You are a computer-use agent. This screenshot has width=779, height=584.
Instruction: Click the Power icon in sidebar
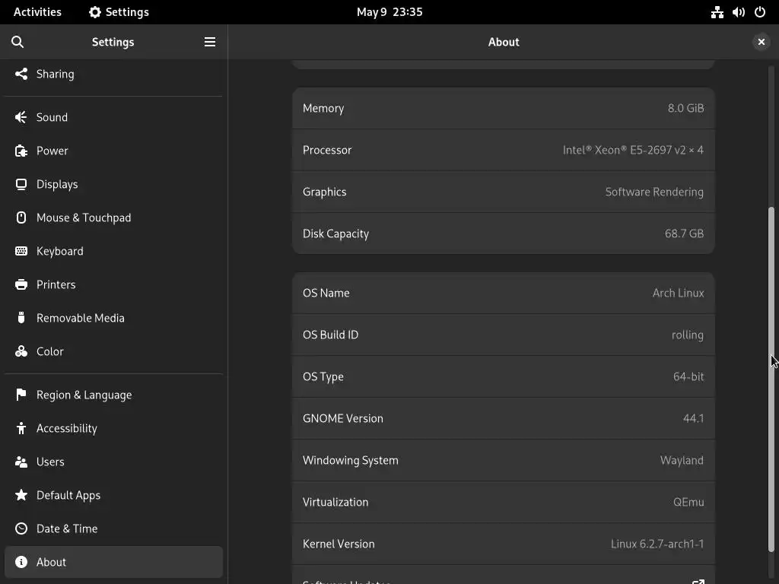(x=21, y=151)
